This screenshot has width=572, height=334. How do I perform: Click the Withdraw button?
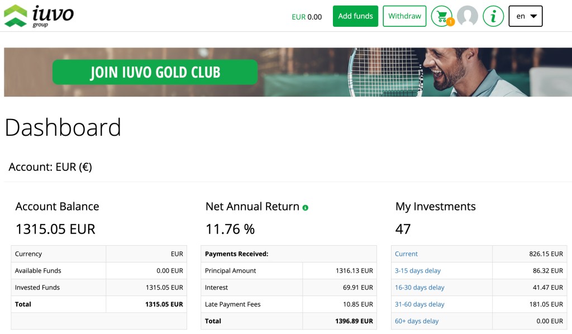(404, 16)
